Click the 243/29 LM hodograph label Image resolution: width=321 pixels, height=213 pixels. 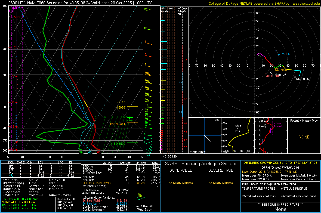[x=283, y=54]
